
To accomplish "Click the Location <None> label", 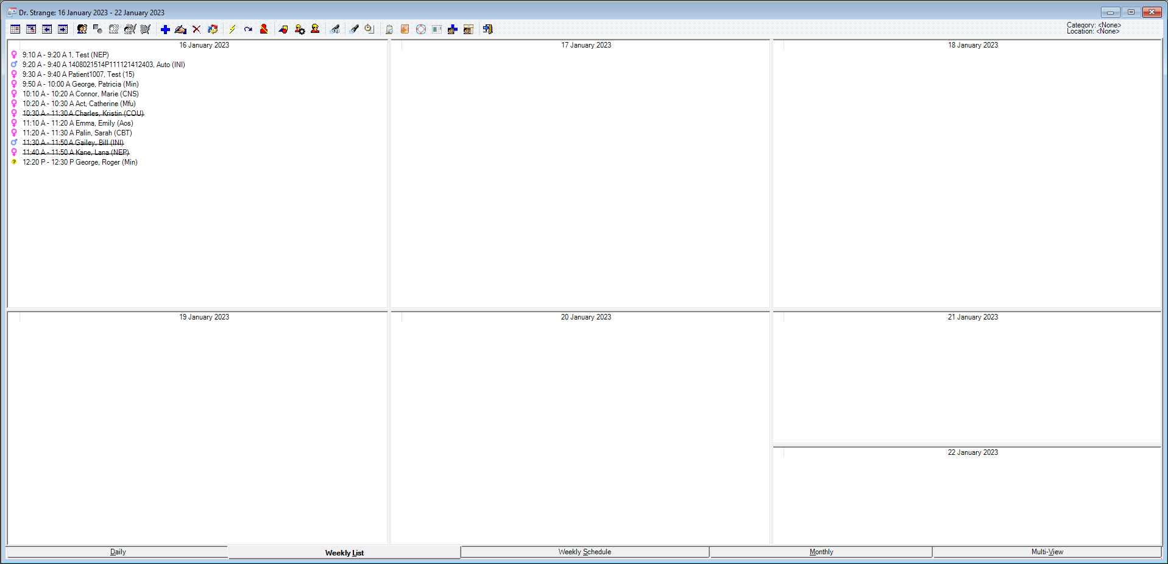I will [x=1093, y=31].
